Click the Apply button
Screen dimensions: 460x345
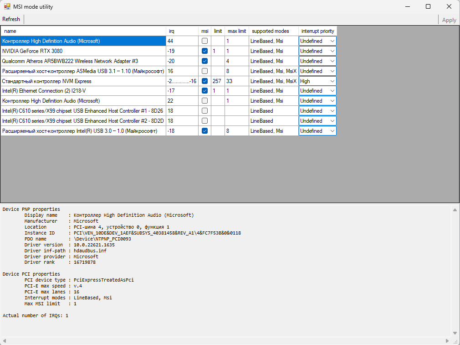coord(449,20)
